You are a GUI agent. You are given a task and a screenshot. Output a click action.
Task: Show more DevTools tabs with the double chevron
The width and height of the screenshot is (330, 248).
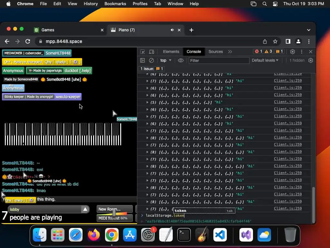tap(230, 52)
